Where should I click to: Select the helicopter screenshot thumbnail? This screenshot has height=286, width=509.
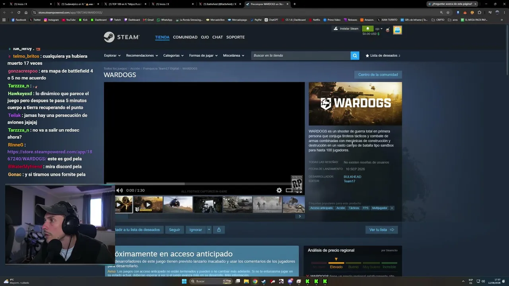[x=178, y=205]
